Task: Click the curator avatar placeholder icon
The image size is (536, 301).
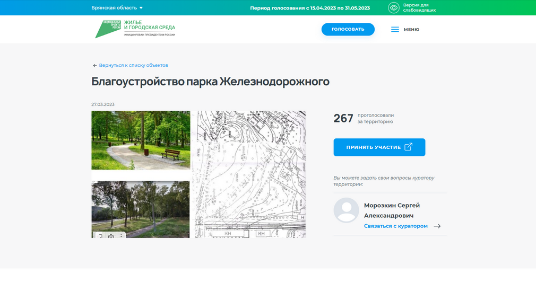Action: (x=346, y=210)
